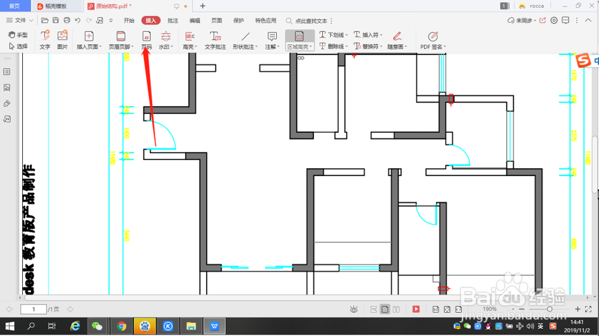599x336 pixels.
Task: Toggle eye protection mode icon
Action: pos(354,309)
